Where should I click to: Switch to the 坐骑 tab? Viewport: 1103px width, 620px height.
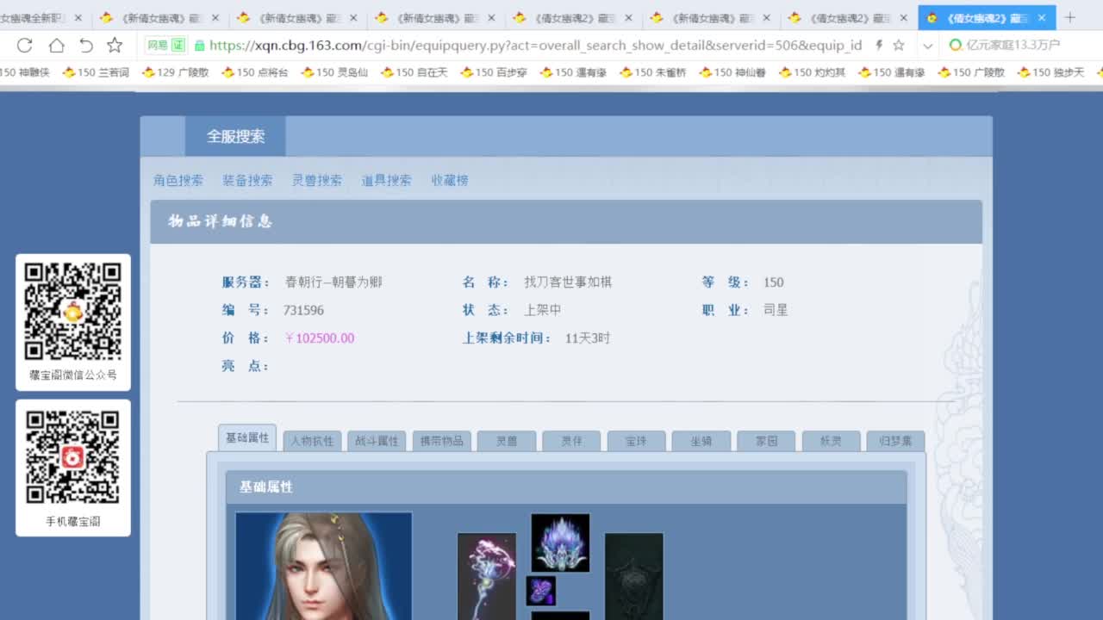(x=701, y=441)
